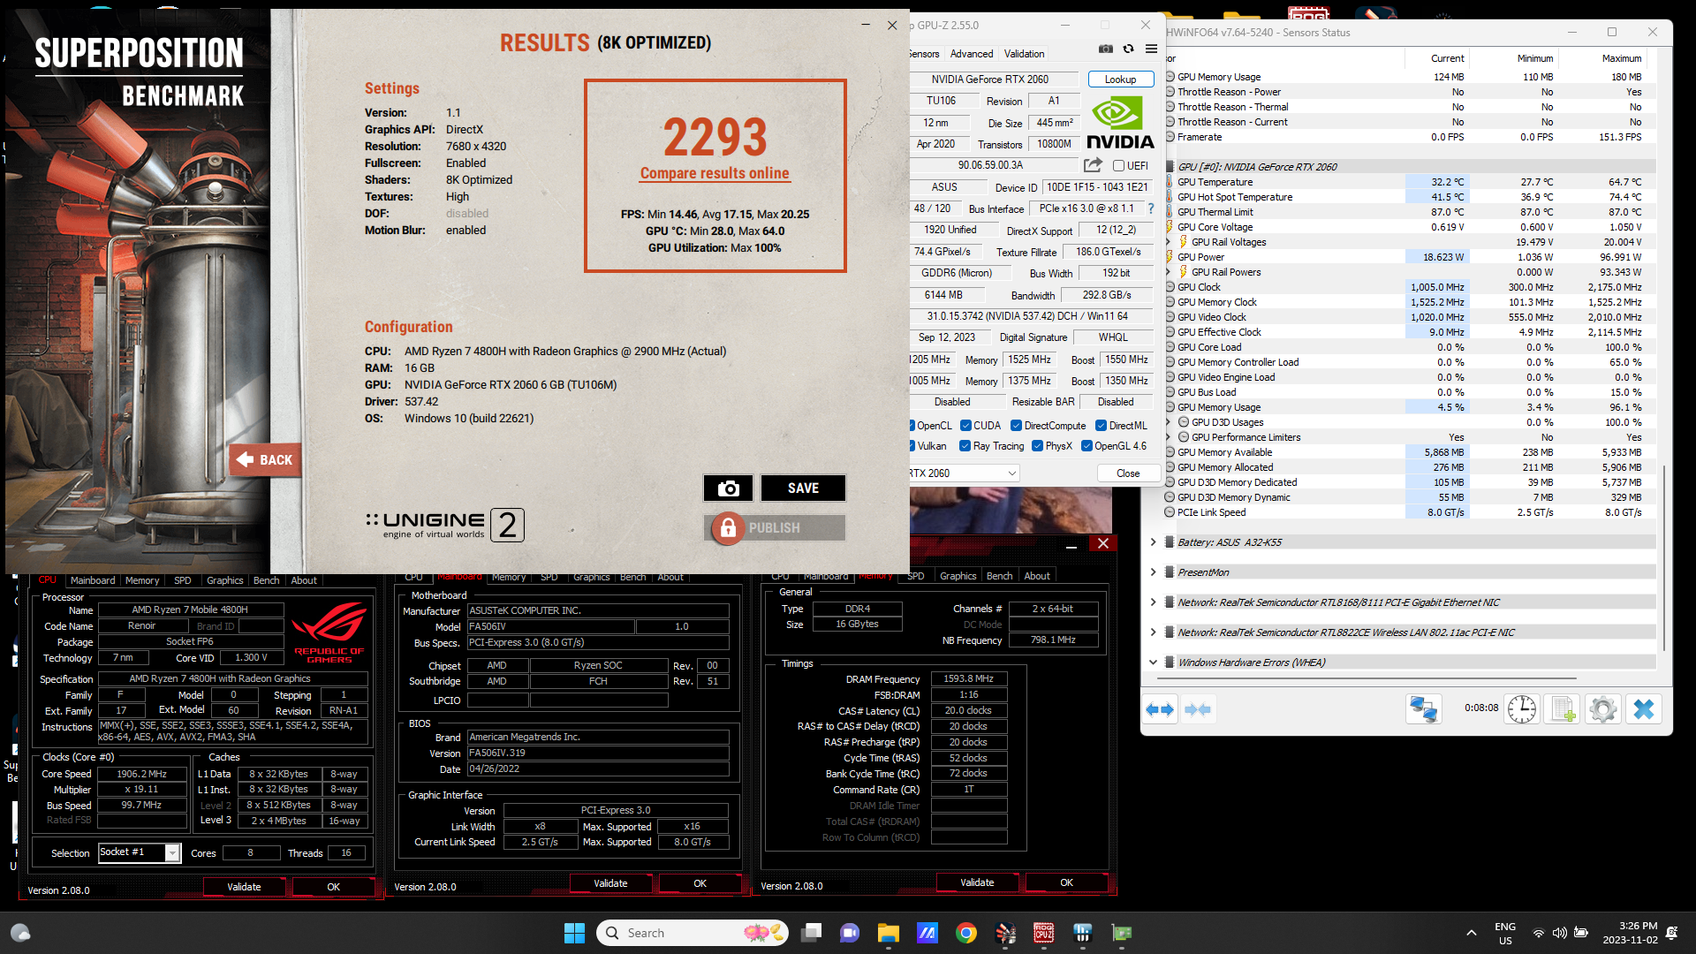Click the SAVE button in Superposition
The width and height of the screenshot is (1696, 954).
coord(803,488)
